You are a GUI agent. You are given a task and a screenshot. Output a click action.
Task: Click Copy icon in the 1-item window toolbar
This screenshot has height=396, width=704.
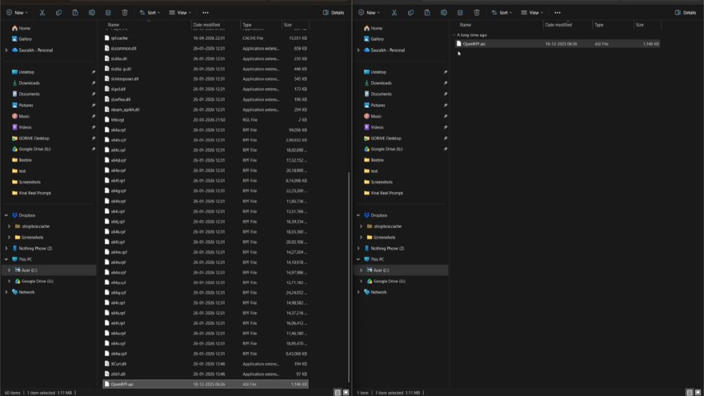(411, 12)
